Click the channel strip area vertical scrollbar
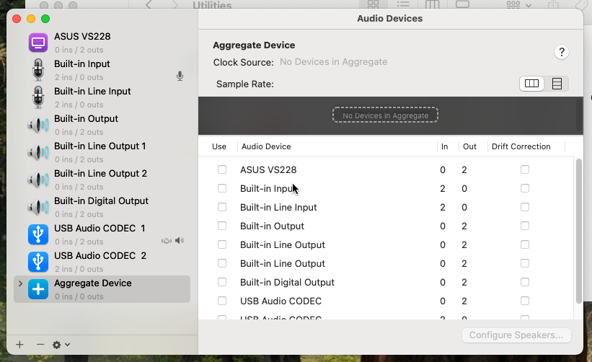Image resolution: width=592 pixels, height=362 pixels. [580, 115]
